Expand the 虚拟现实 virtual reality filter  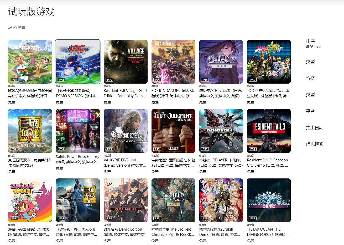[314, 144]
